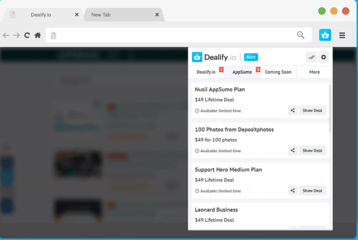Open the browser hamburger menu
The height and width of the screenshot is (240, 358).
pyautogui.click(x=342, y=35)
